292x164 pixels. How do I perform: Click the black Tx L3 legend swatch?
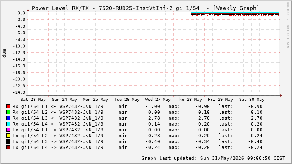[x=8, y=141]
